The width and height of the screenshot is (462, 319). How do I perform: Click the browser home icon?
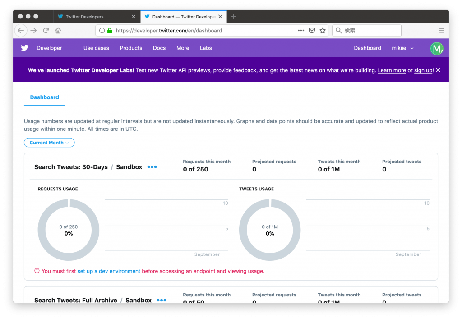point(58,31)
